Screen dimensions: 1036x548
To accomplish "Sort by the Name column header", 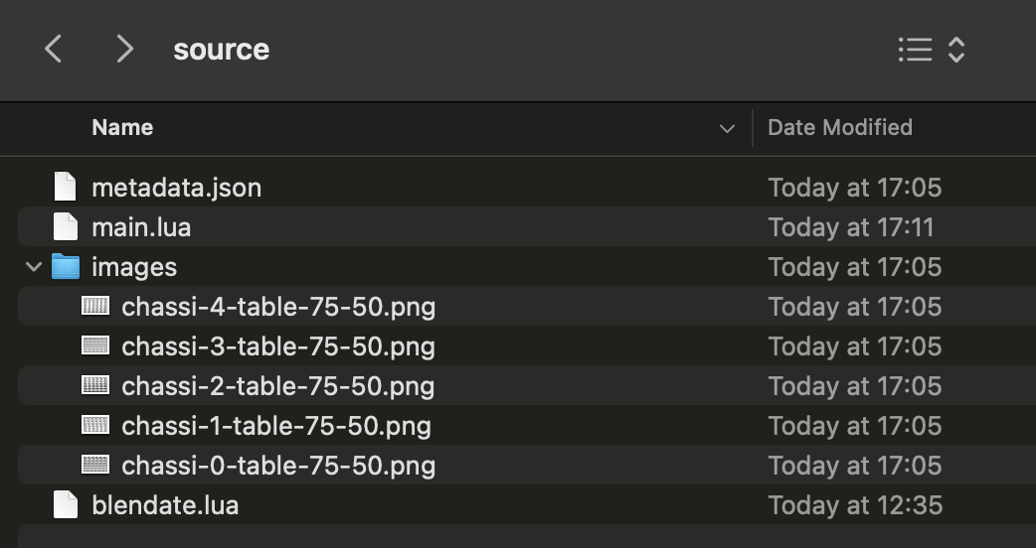I will coord(122,127).
